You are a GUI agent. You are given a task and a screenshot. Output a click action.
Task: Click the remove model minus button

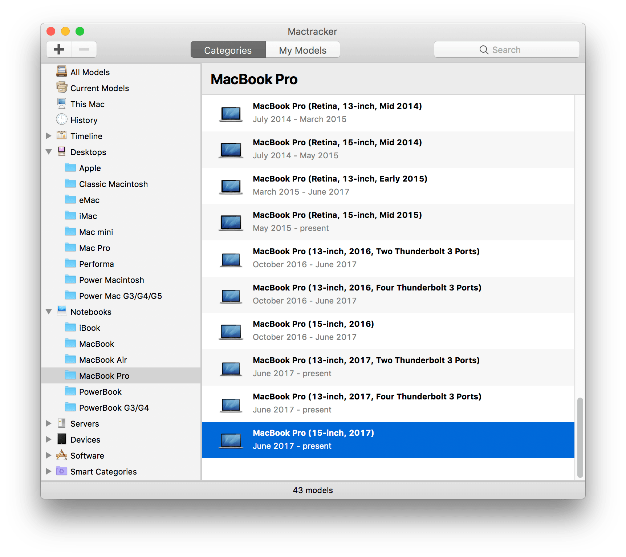84,49
